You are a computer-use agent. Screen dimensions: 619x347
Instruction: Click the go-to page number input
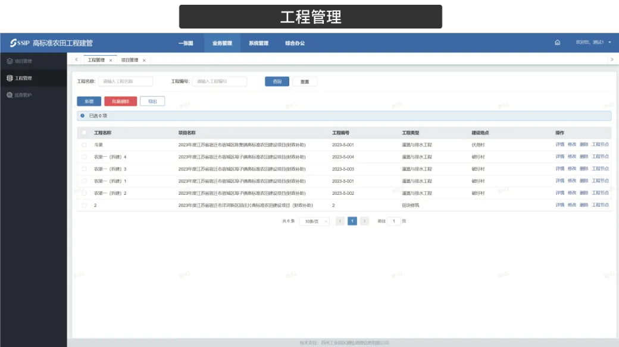393,221
